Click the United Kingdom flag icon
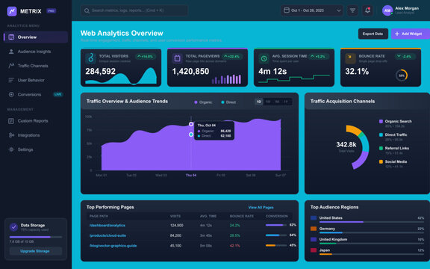Viewport: 430px width, 269px height. click(x=314, y=239)
